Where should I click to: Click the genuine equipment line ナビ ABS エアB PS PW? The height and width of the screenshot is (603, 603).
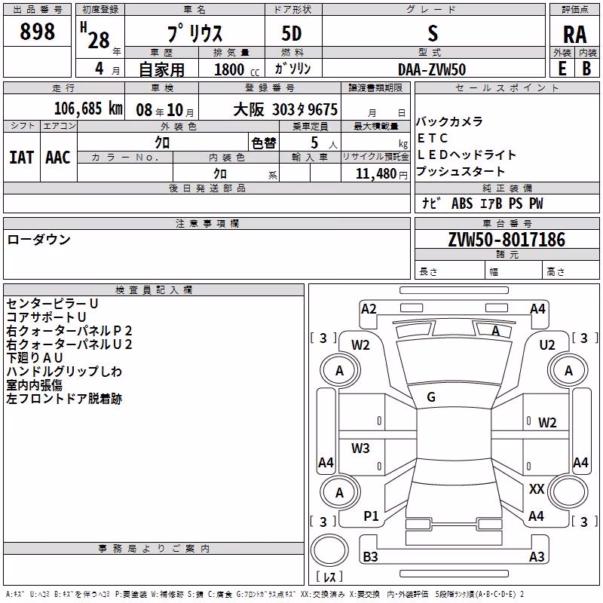point(482,204)
